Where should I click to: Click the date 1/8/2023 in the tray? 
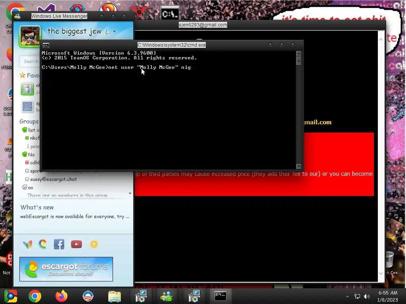tap(388, 300)
